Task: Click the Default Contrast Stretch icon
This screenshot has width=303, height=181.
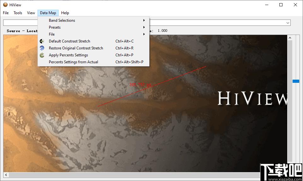Action: coord(42,41)
